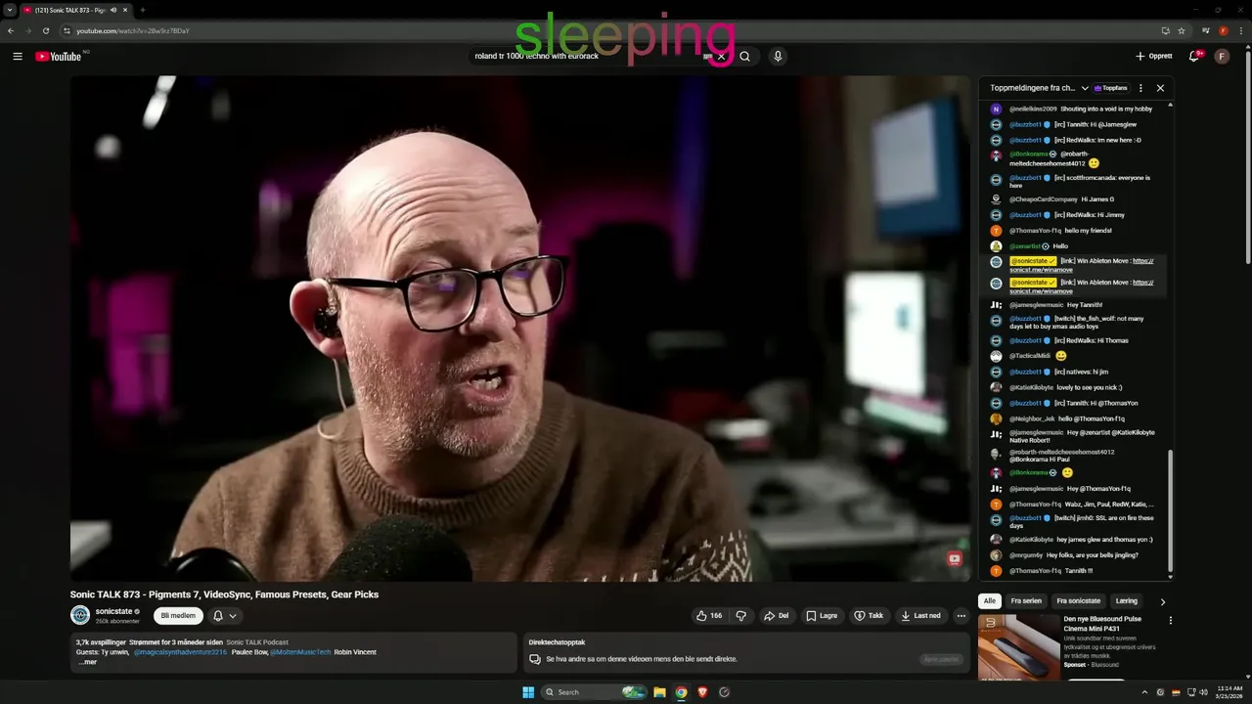Click browser back arrow
Viewport: 1252px width, 704px height.
click(11, 30)
